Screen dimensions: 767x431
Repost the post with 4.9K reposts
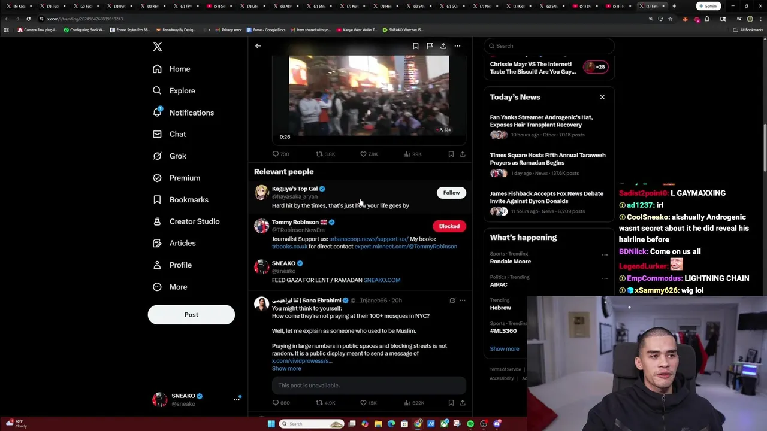pos(325,403)
